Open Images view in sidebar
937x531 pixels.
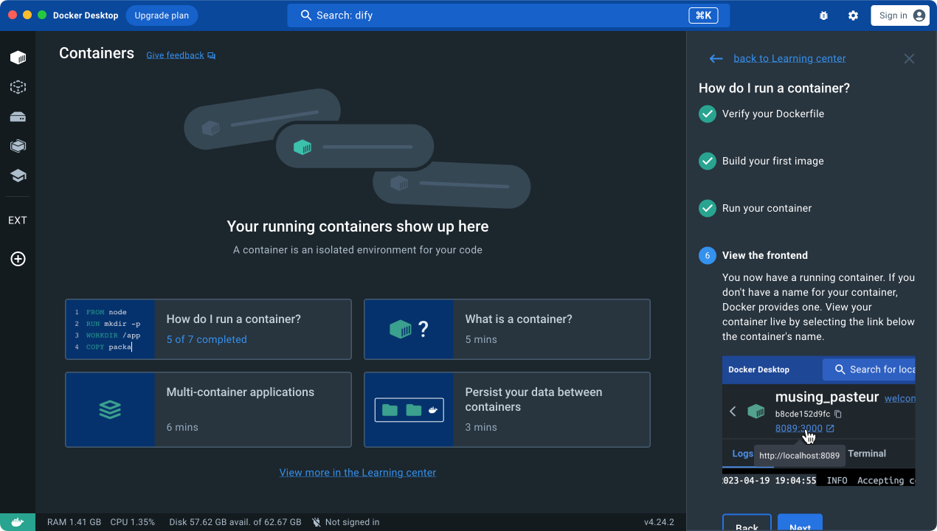click(x=18, y=87)
